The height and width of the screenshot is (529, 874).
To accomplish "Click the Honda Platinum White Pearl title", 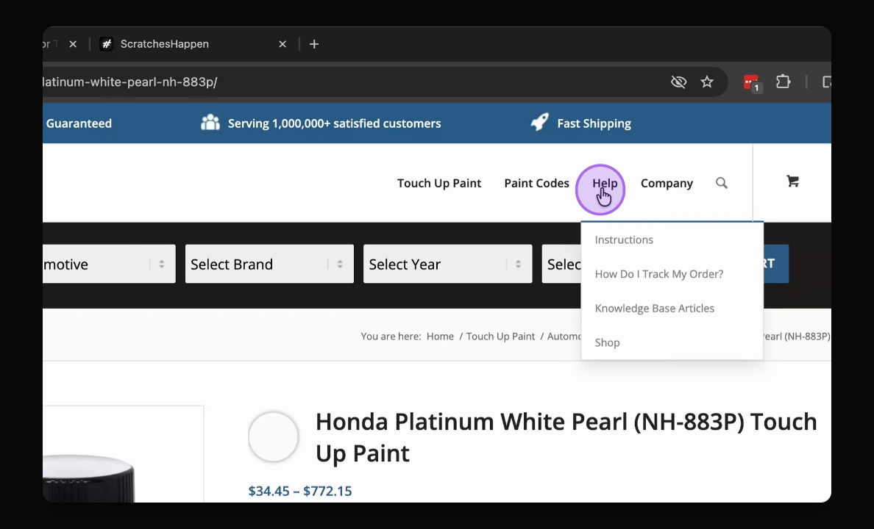I will [x=566, y=437].
